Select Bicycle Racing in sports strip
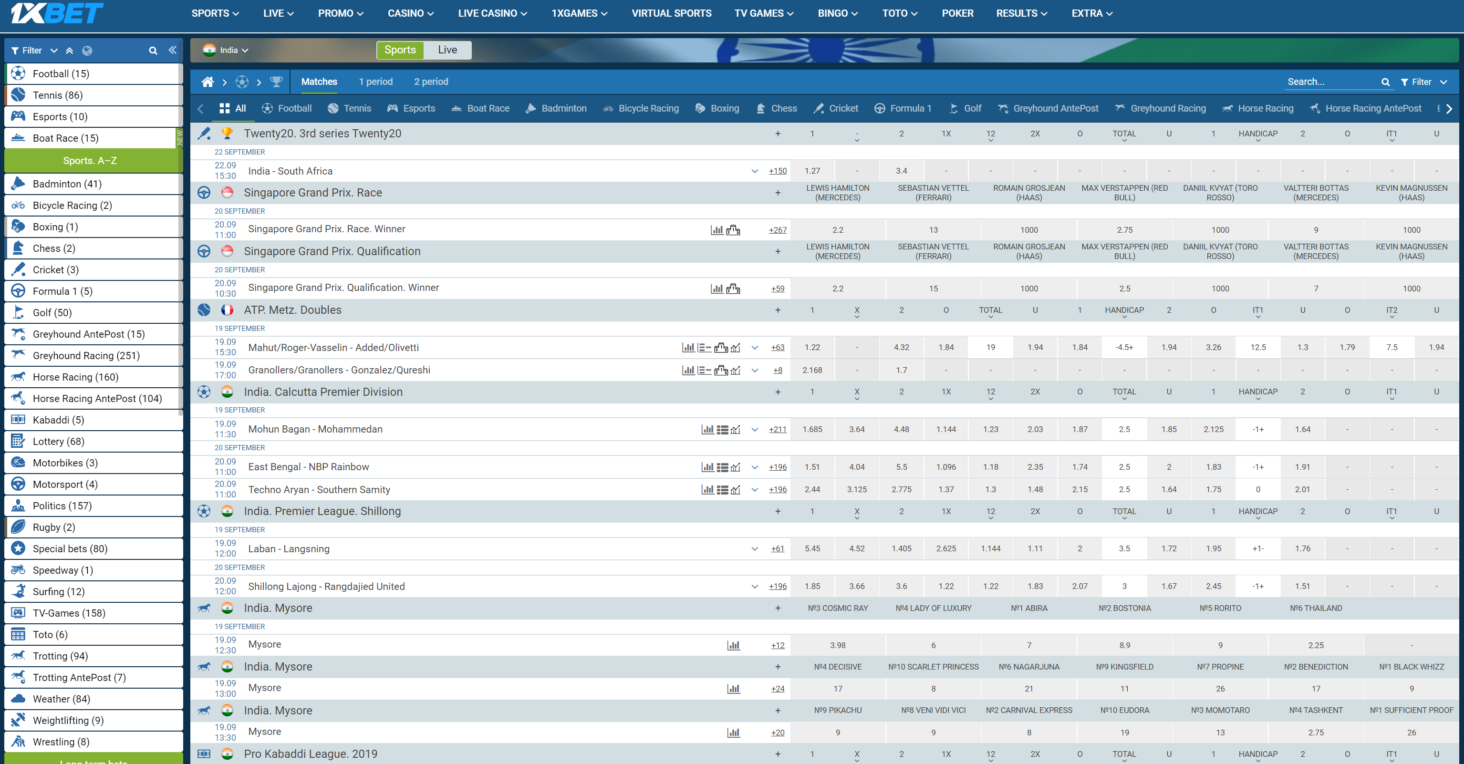The height and width of the screenshot is (764, 1464). [x=641, y=108]
